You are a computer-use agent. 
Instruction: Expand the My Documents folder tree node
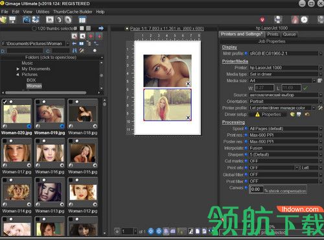coord(18,69)
